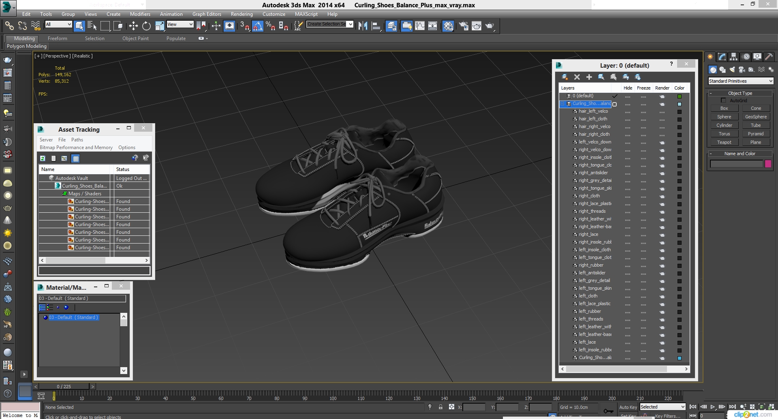The height and width of the screenshot is (419, 778).
Task: Click light-blue color swatch of Curling_Sho...alanc layer
Action: 680,104
